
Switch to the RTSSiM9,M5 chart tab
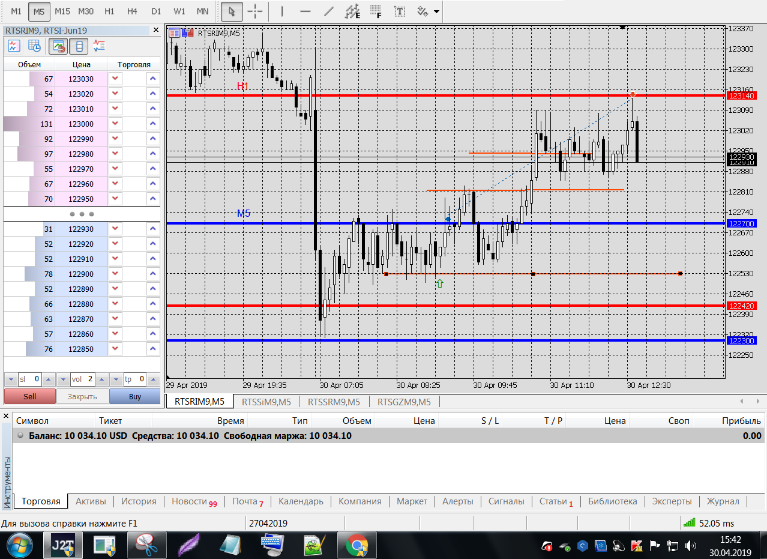point(266,402)
